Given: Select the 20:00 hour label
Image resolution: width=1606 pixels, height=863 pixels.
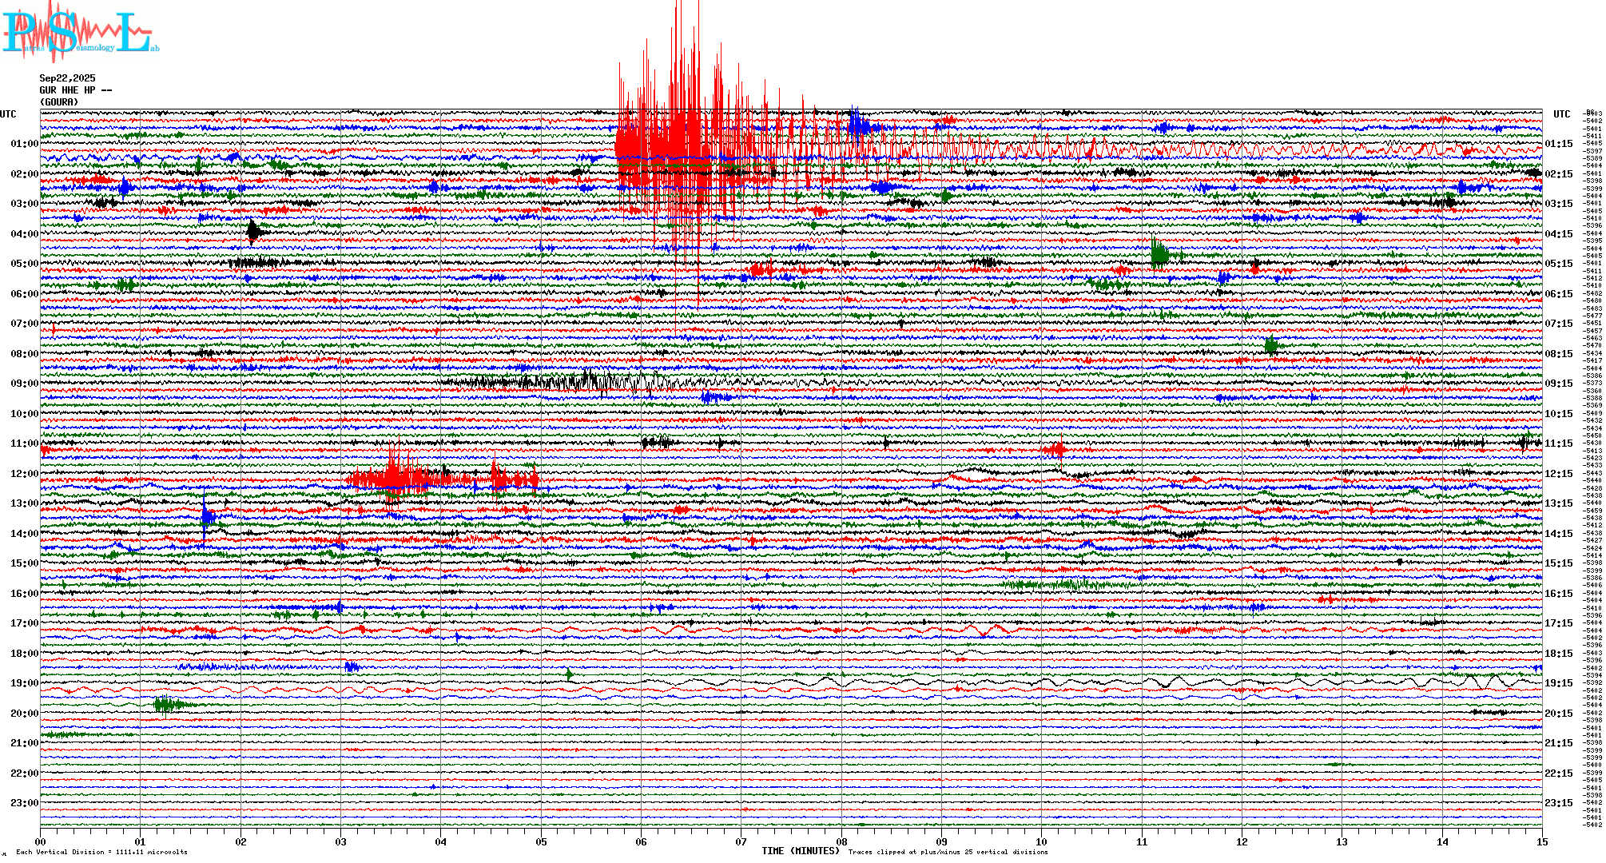Looking at the screenshot, I should pyautogui.click(x=24, y=714).
